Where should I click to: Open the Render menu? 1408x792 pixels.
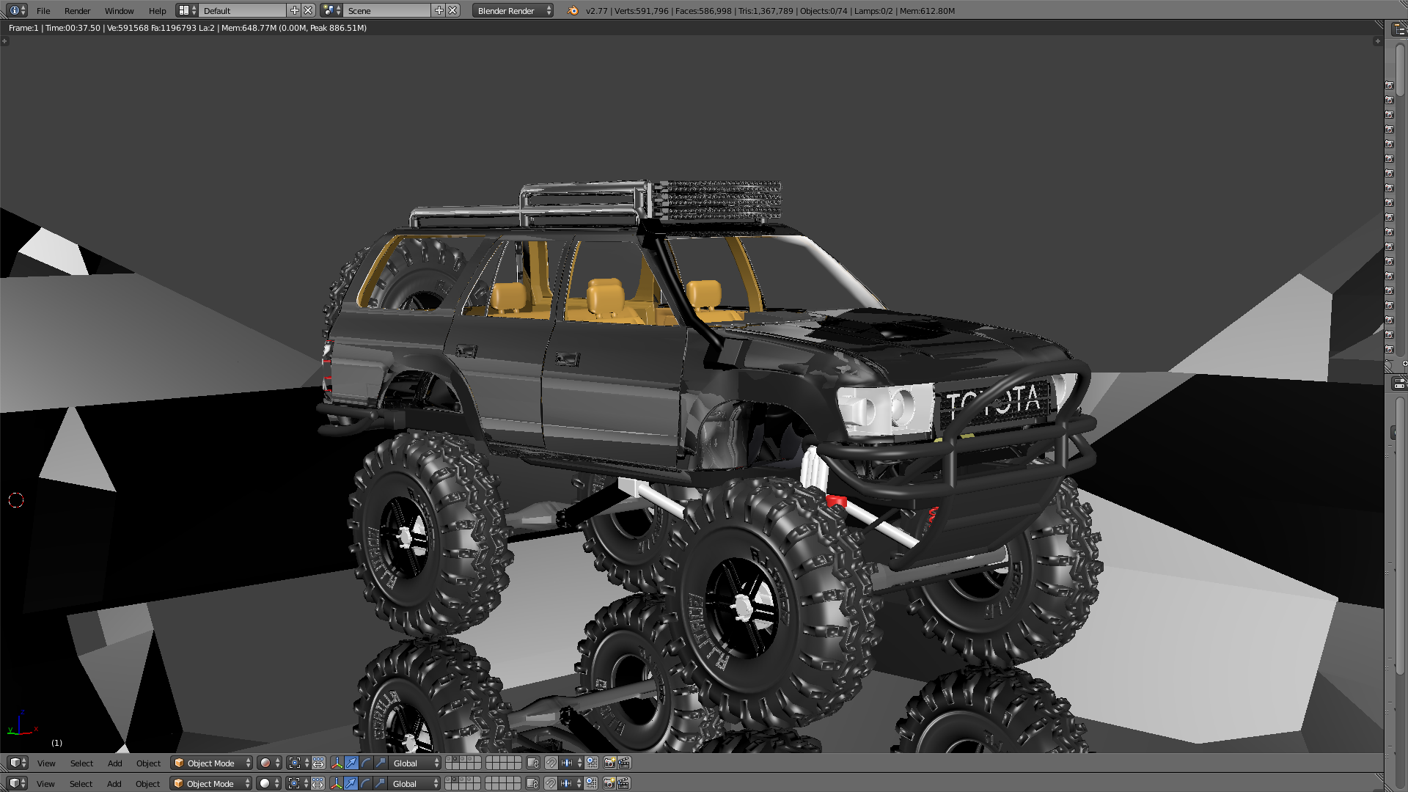tap(77, 11)
